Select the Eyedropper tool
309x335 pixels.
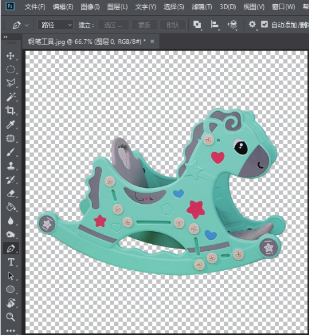pyautogui.click(x=10, y=124)
